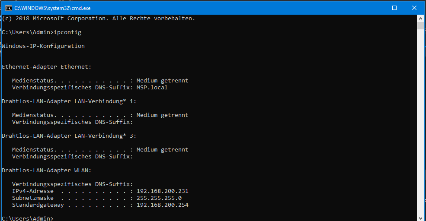Click the Standardgateway value 192.168.200.254

pos(163,205)
